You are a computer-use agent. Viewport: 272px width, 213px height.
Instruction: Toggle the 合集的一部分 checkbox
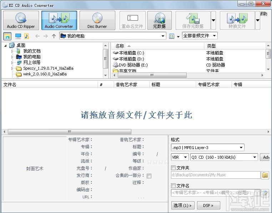[149, 176]
